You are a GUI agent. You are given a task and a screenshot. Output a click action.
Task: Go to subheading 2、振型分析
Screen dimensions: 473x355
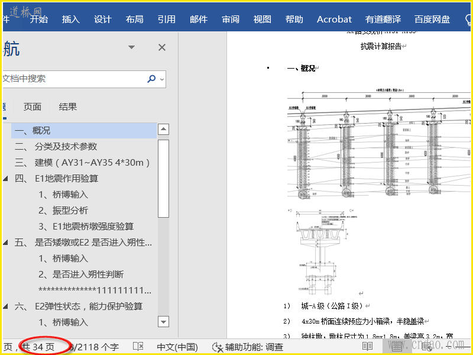click(63, 211)
